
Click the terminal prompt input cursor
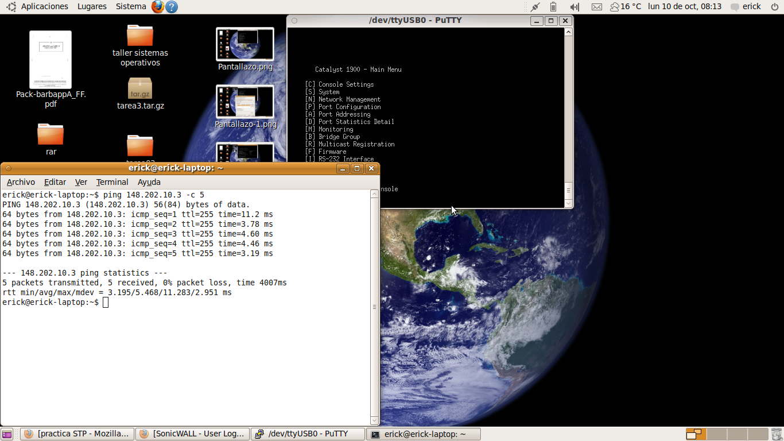click(x=106, y=302)
